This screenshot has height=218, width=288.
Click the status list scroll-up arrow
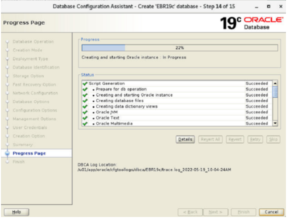(275, 83)
